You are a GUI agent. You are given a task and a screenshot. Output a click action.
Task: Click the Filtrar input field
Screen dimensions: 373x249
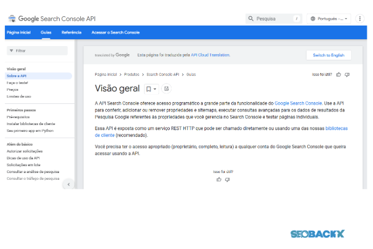point(37,50)
